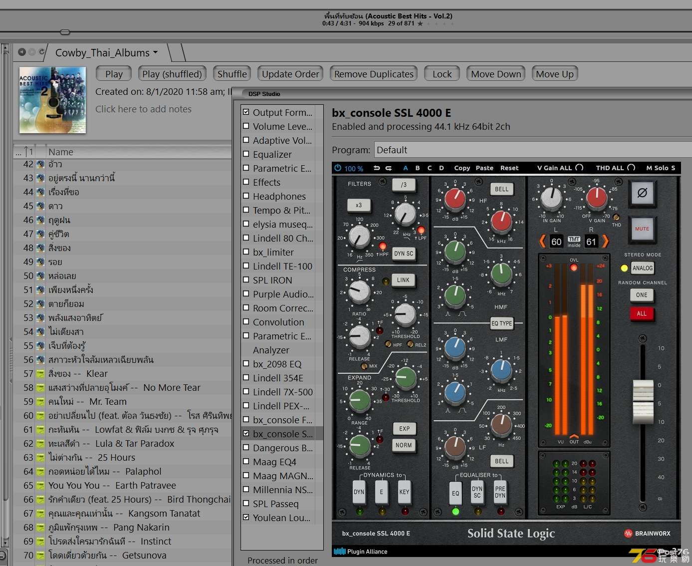
Task: Open the Cowby_Thai_Albums dropdown arrow
Action: click(x=155, y=52)
